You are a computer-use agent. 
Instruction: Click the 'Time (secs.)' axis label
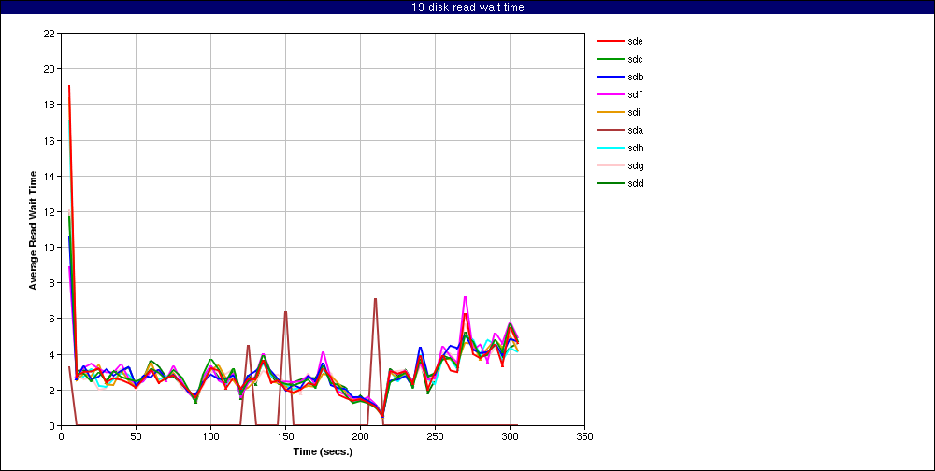(323, 451)
